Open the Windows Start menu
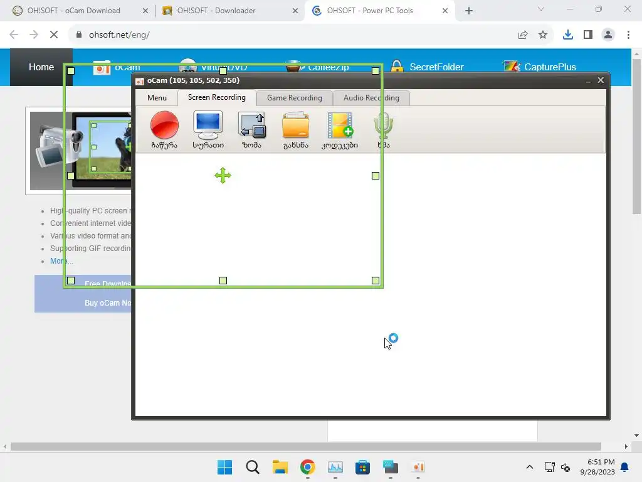Viewport: 642px width, 482px height. pyautogui.click(x=225, y=467)
